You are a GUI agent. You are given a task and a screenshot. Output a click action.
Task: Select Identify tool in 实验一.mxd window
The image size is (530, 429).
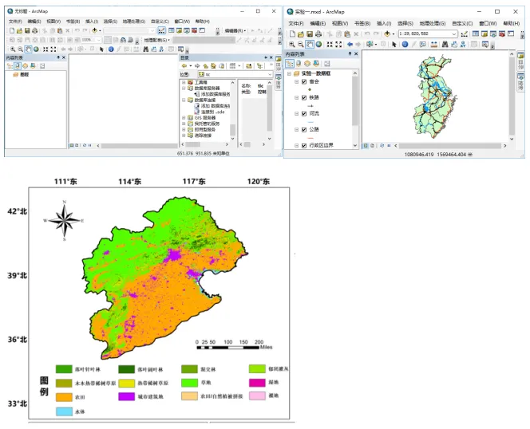tap(405, 44)
